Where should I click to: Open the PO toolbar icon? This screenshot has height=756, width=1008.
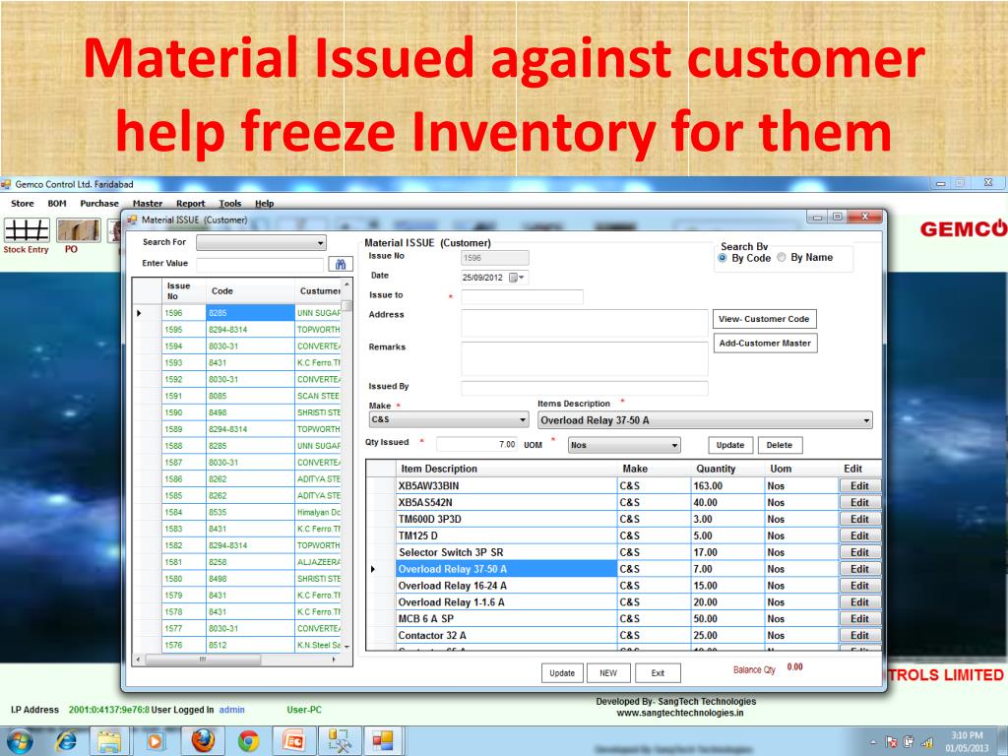[79, 230]
